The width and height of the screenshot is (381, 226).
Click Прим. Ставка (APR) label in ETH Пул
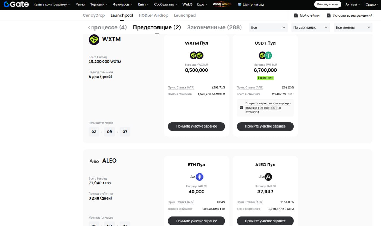[181, 202]
